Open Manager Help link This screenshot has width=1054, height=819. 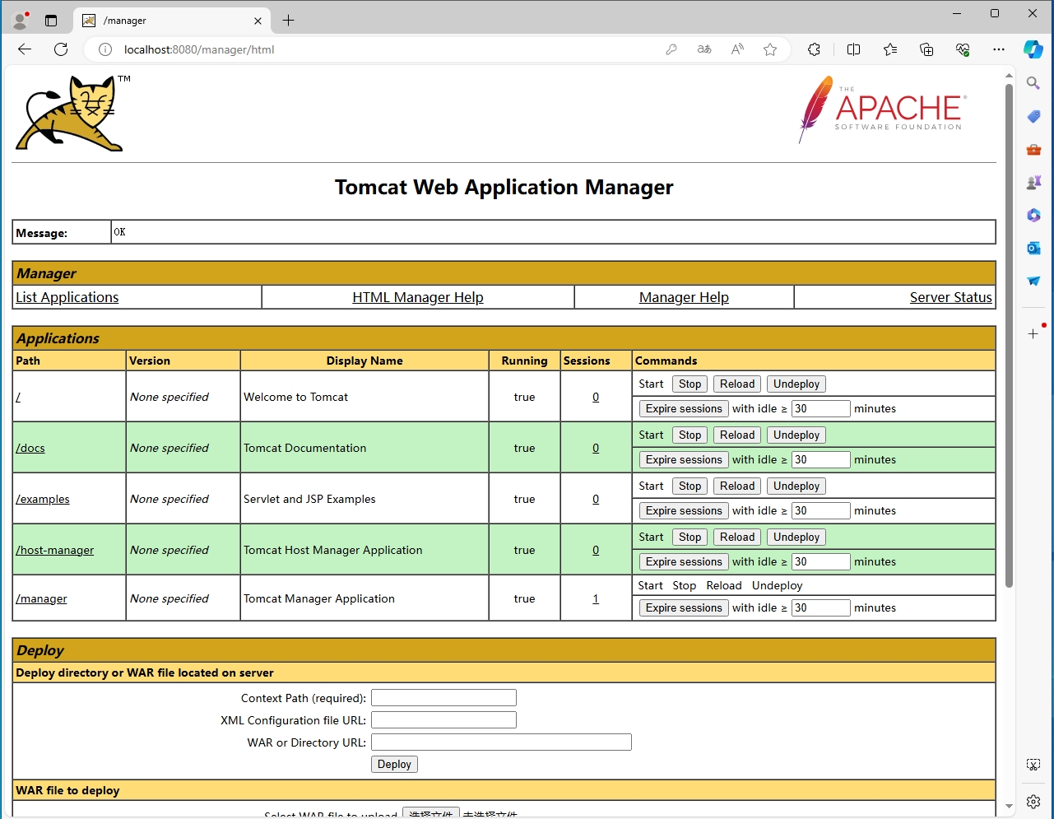coord(684,297)
